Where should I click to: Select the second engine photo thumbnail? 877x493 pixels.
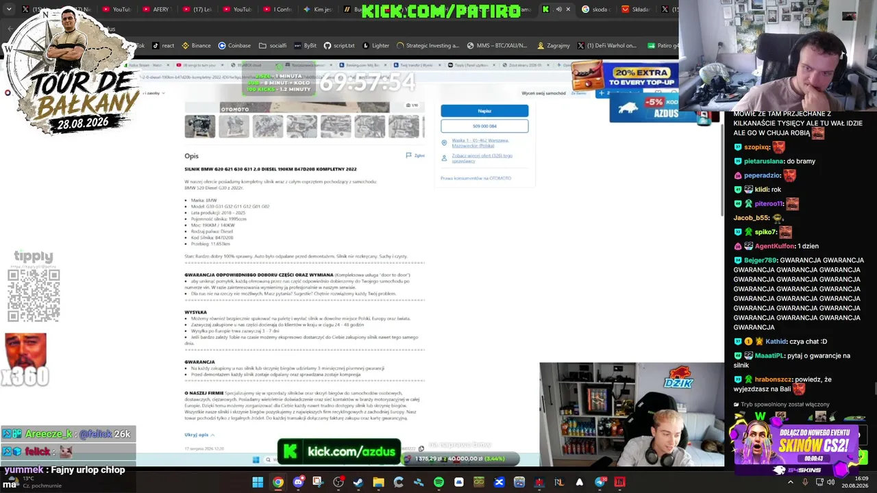pyautogui.click(x=234, y=127)
